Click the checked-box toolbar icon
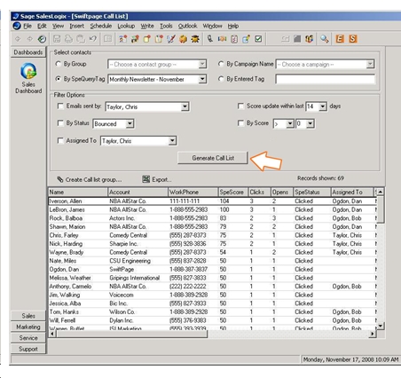401x378 pixels. click(258, 39)
